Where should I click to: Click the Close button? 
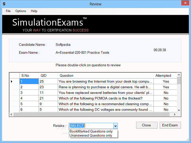[147, 125]
